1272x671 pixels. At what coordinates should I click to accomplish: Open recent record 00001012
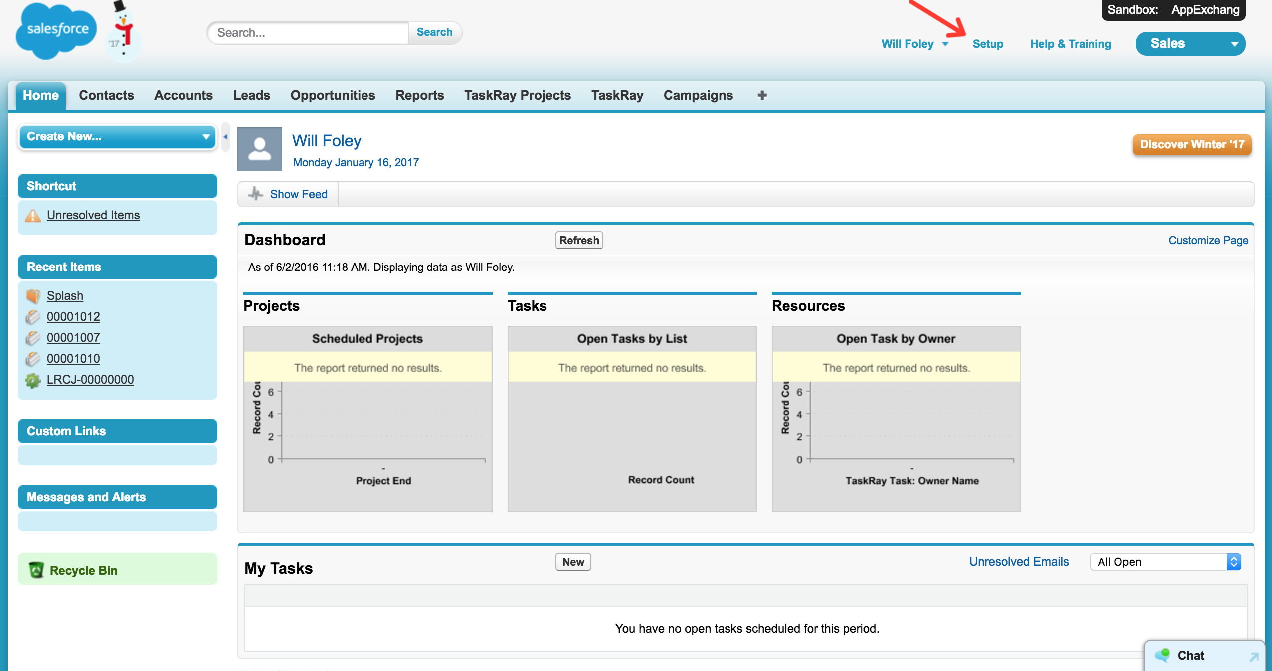coord(73,317)
